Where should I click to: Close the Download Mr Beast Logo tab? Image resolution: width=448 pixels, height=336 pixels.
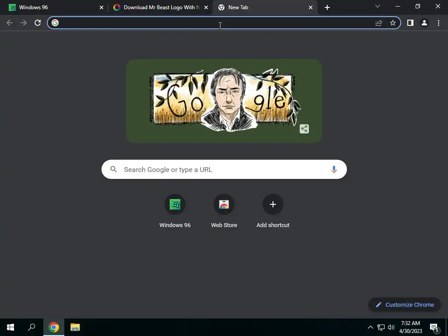206,7
